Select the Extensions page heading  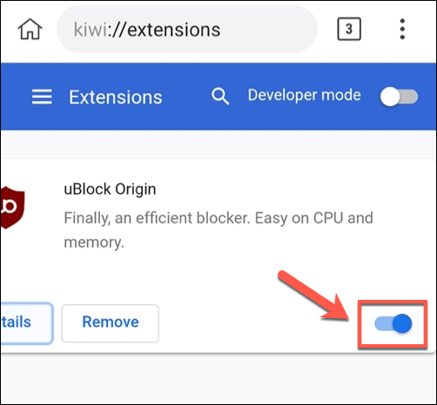116,97
